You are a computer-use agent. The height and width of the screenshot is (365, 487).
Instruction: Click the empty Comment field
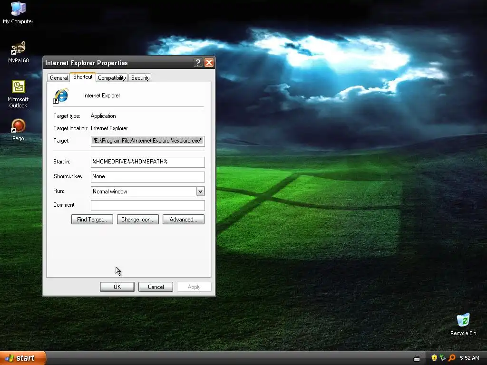(x=147, y=205)
